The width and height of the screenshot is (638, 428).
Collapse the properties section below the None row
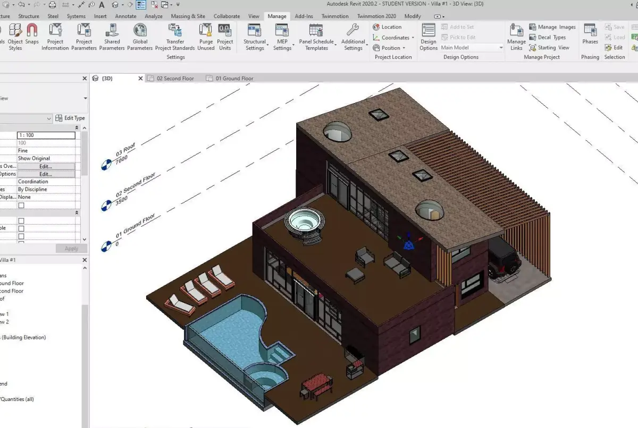click(x=77, y=213)
